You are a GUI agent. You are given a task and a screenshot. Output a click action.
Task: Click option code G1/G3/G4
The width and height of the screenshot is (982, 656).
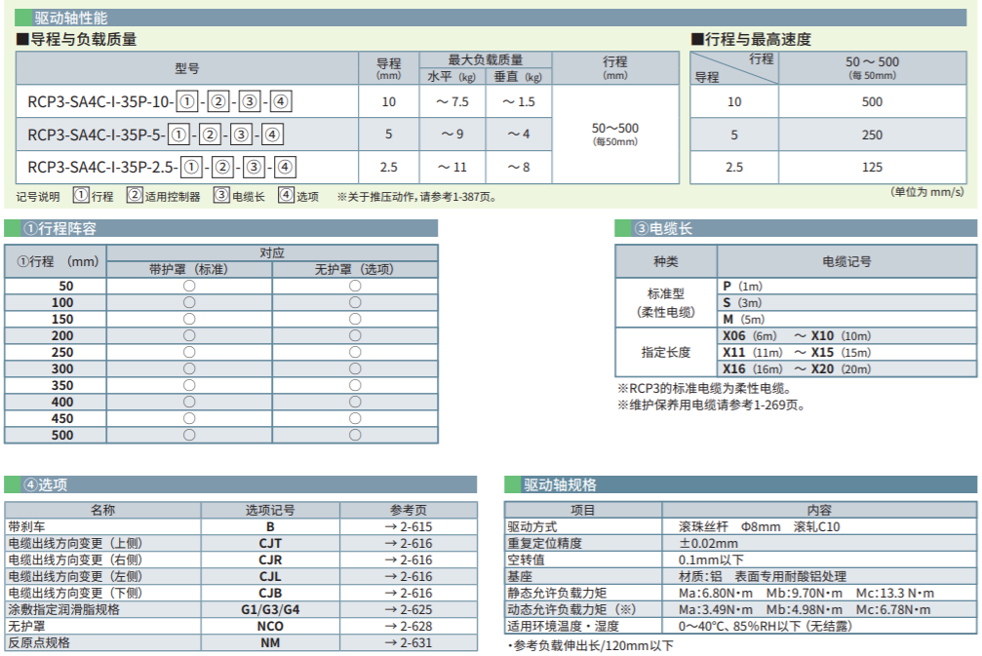point(270,609)
